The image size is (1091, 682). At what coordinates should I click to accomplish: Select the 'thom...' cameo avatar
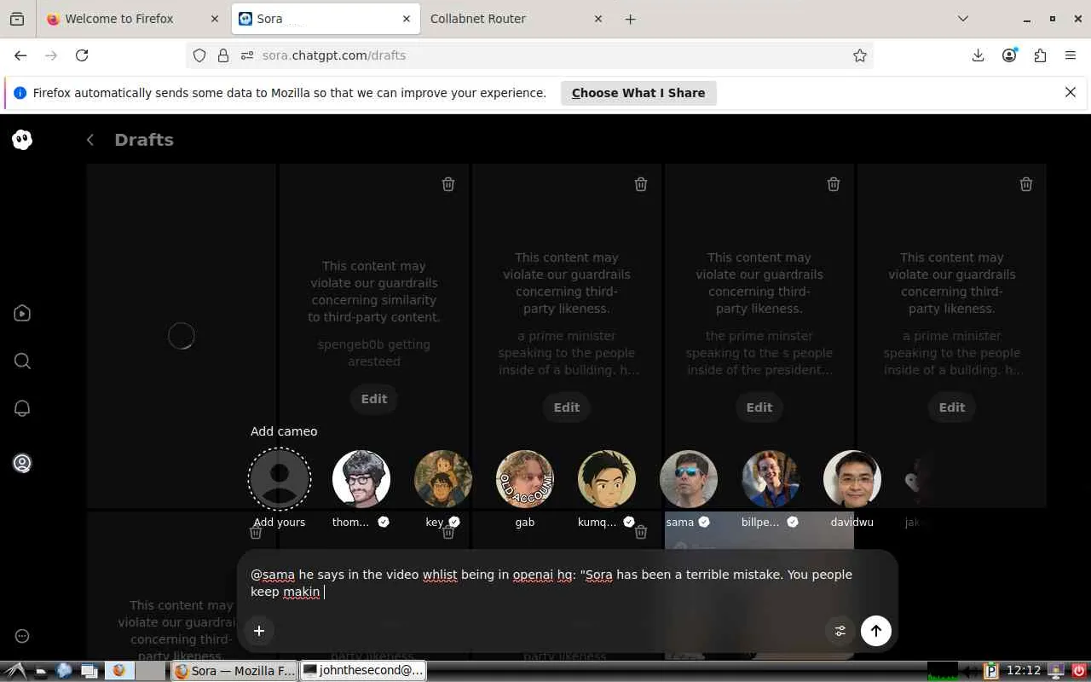(361, 479)
